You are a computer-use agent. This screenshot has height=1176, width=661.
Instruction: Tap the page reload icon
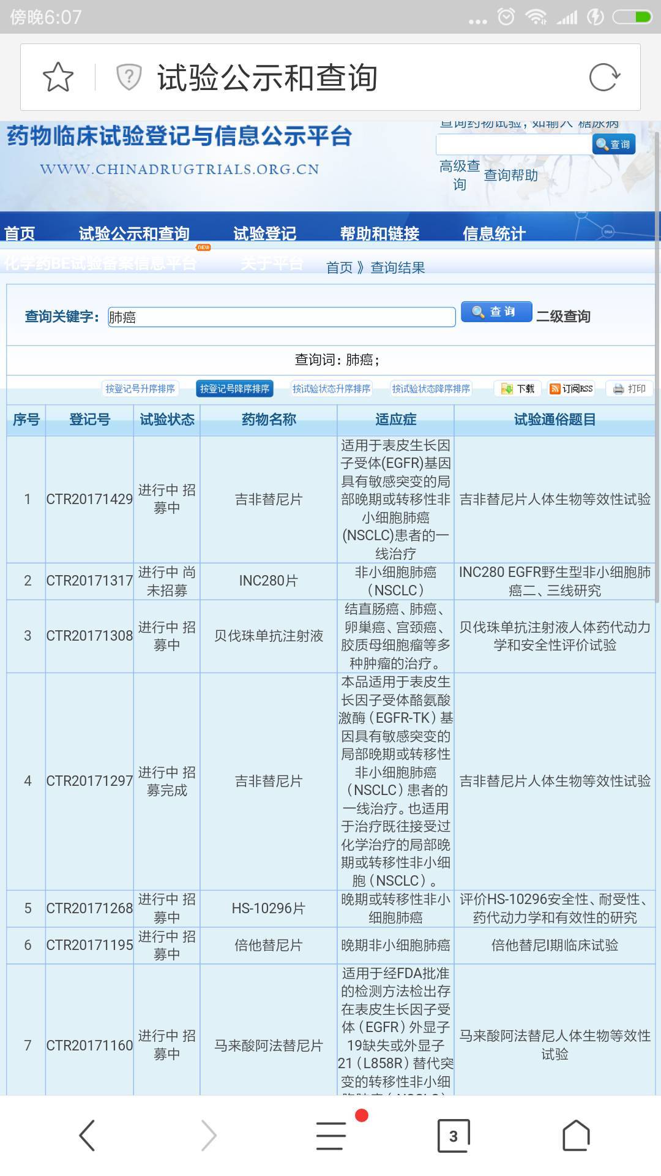[x=604, y=77]
